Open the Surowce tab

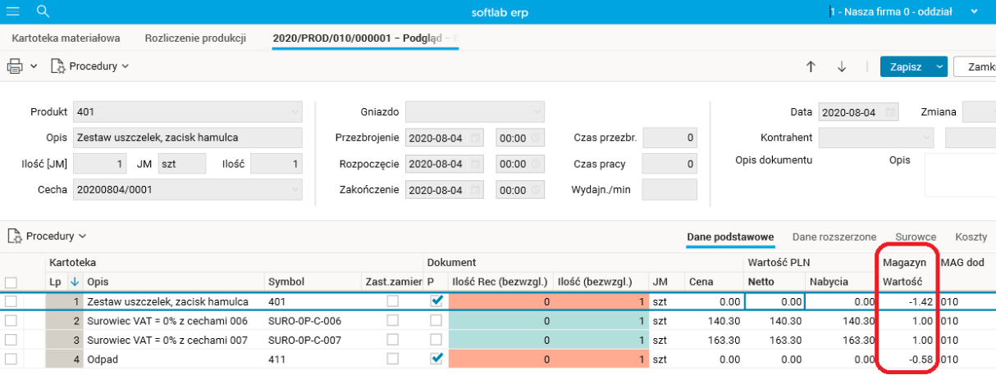pyautogui.click(x=916, y=237)
